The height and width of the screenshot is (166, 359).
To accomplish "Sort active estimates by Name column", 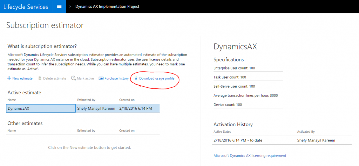I will pos(12,100).
